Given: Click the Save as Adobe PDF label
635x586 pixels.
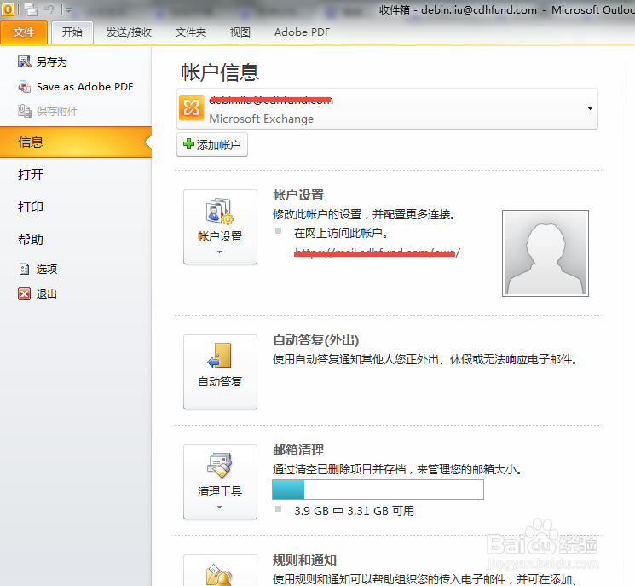Looking at the screenshot, I should 85,87.
